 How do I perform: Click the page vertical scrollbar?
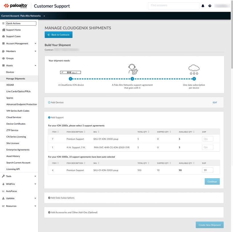[232, 34]
